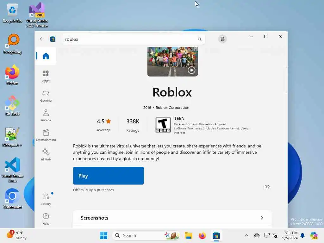
Task: Select the Visual Studio Code desktop shortcut
Action: [x=12, y=170]
